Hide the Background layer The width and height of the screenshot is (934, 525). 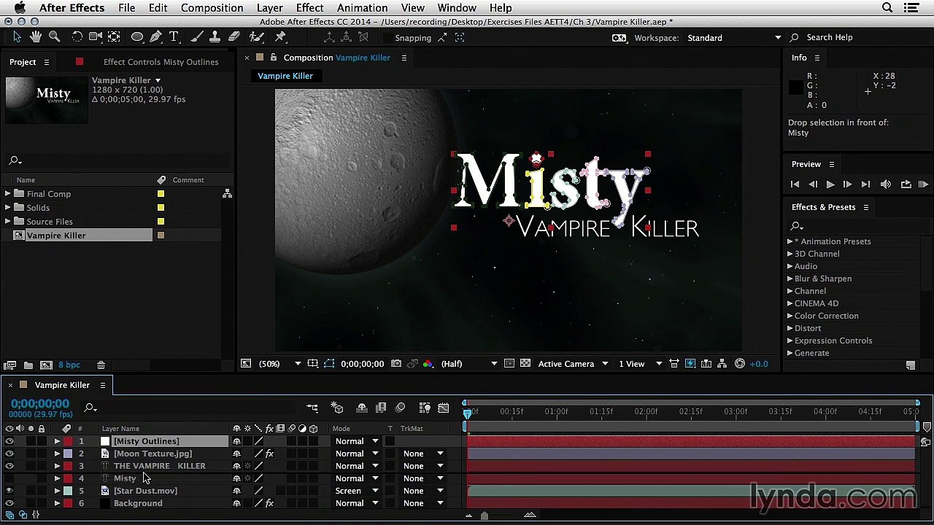coord(9,503)
